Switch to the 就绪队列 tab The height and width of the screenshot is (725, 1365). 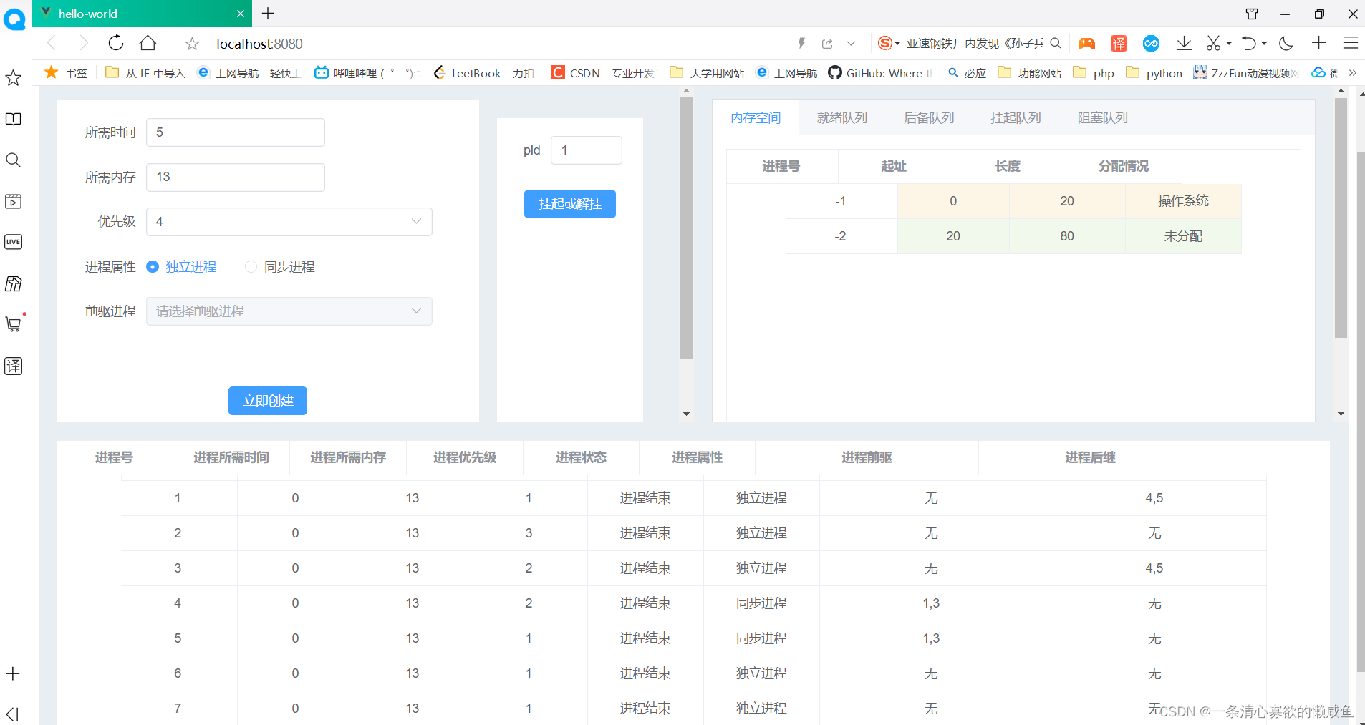point(841,117)
